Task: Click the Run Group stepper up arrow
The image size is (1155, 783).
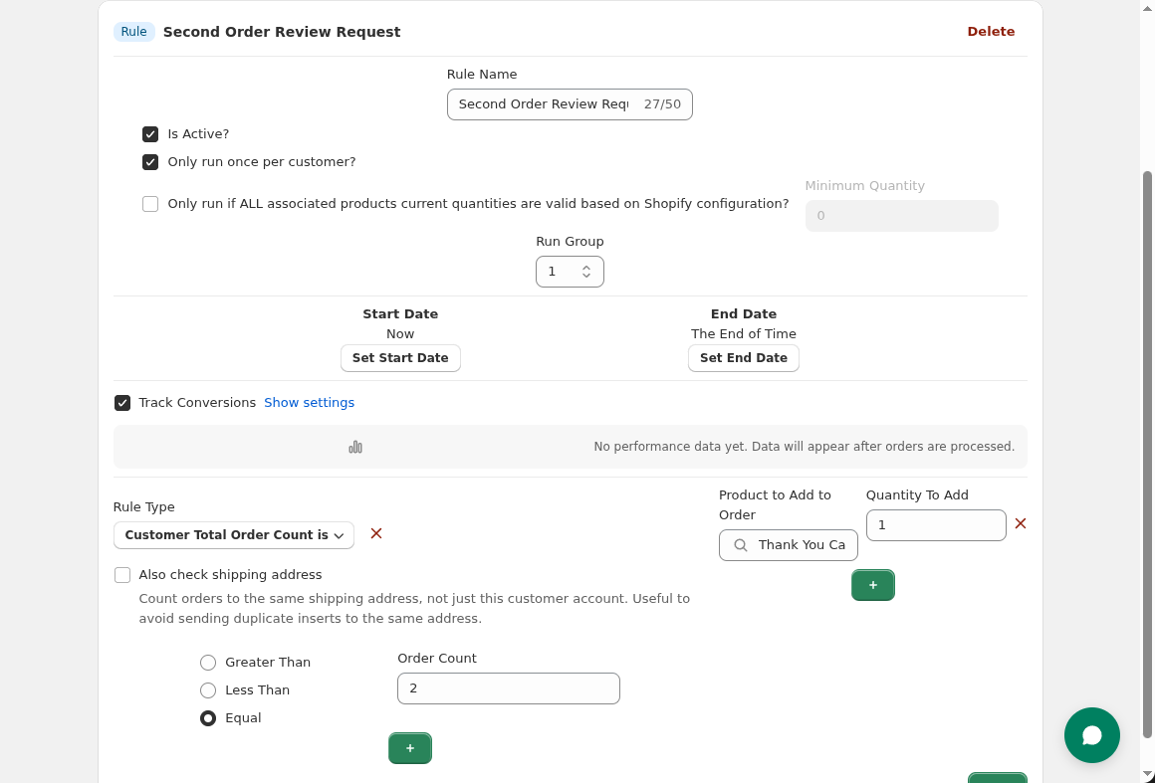Action: [587, 266]
